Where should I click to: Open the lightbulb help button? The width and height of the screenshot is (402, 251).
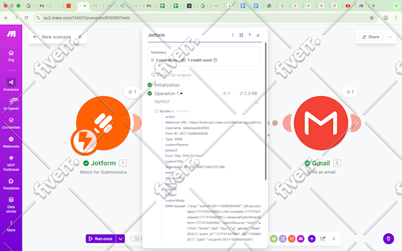pyautogui.click(x=388, y=239)
